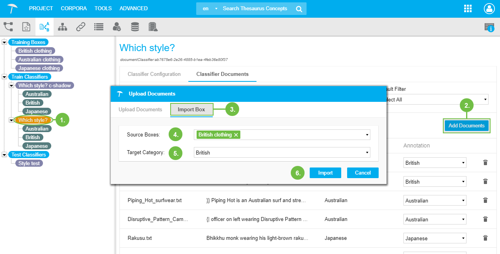Select the document classifier A/B icon
The width and height of the screenshot is (500, 254).
tap(44, 27)
